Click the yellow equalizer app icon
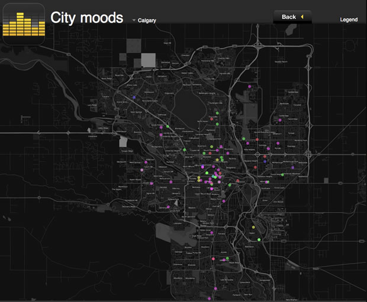This screenshot has width=367, height=302. 24,24
